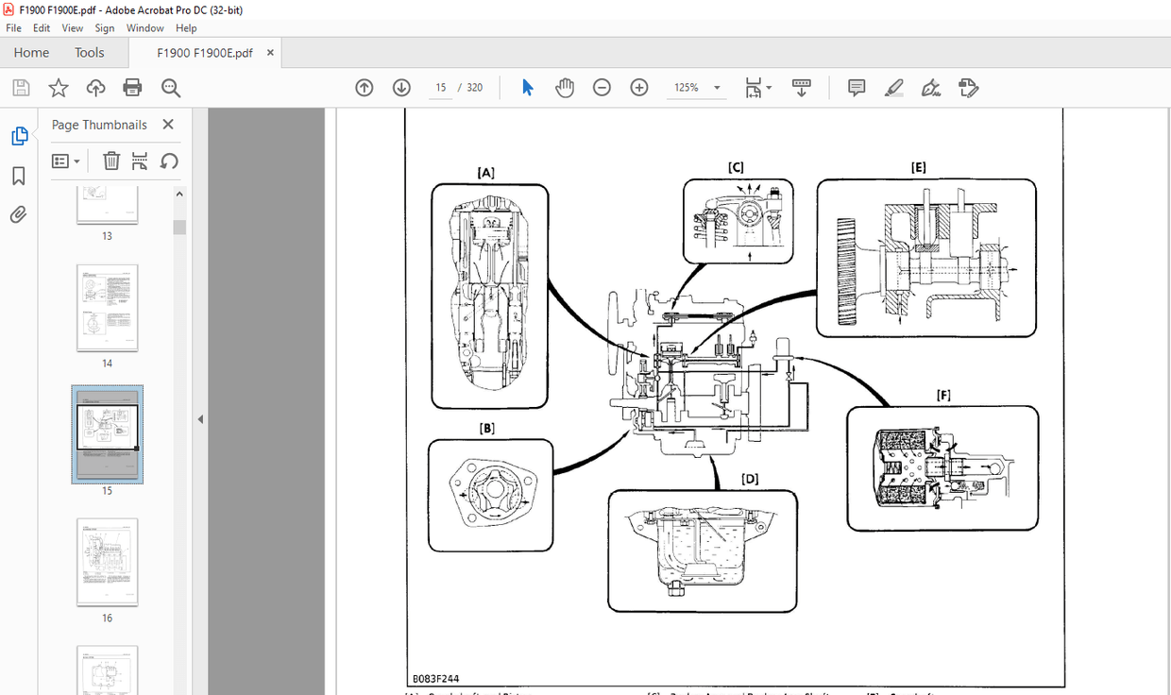Activate the Selection arrow tool

pyautogui.click(x=527, y=87)
